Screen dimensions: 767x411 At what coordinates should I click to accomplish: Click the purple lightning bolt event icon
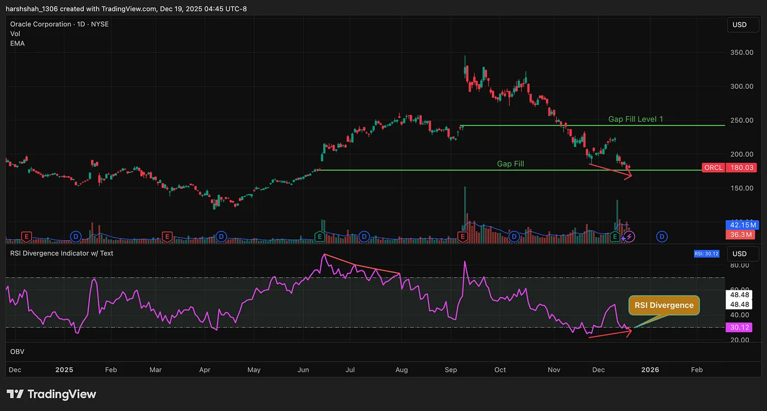pyautogui.click(x=629, y=236)
